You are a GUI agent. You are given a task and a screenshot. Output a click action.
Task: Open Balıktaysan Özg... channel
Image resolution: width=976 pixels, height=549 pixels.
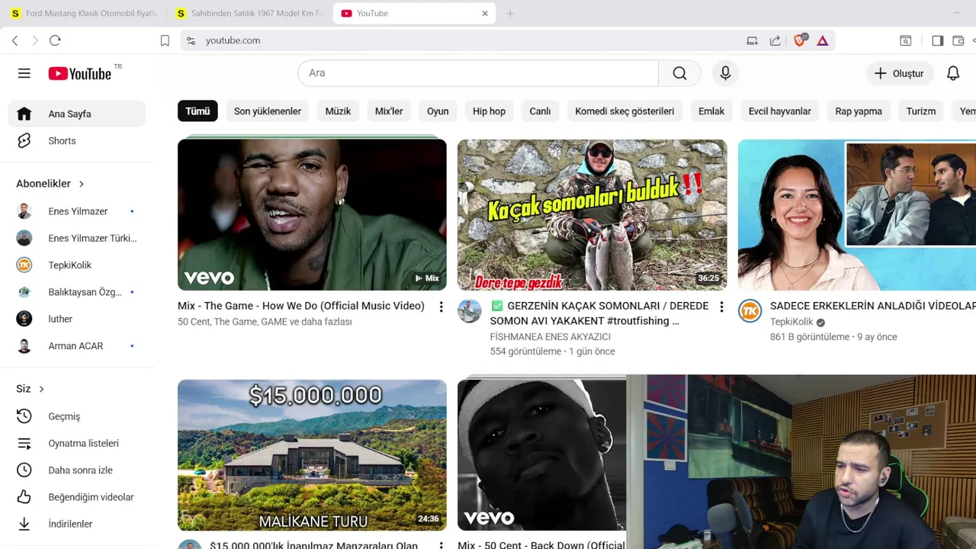click(x=76, y=292)
